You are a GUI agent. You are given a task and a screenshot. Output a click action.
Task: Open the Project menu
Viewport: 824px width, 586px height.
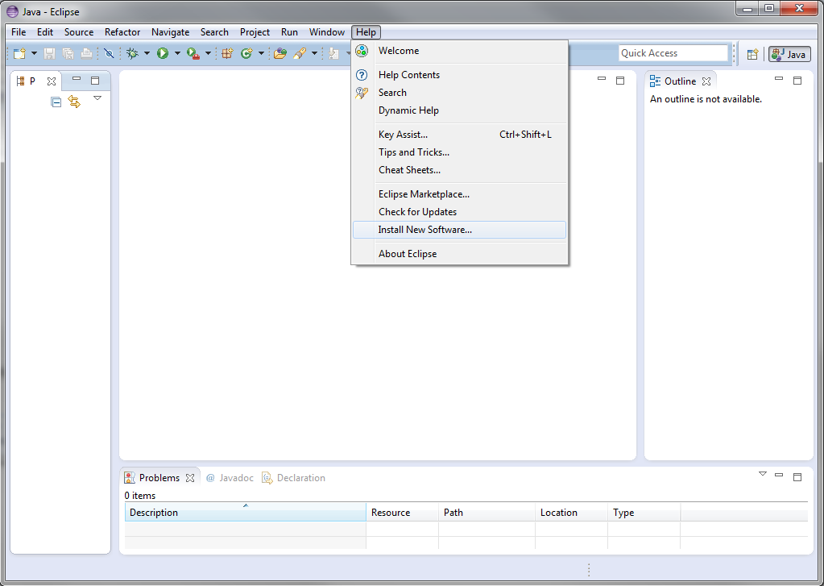click(x=255, y=32)
